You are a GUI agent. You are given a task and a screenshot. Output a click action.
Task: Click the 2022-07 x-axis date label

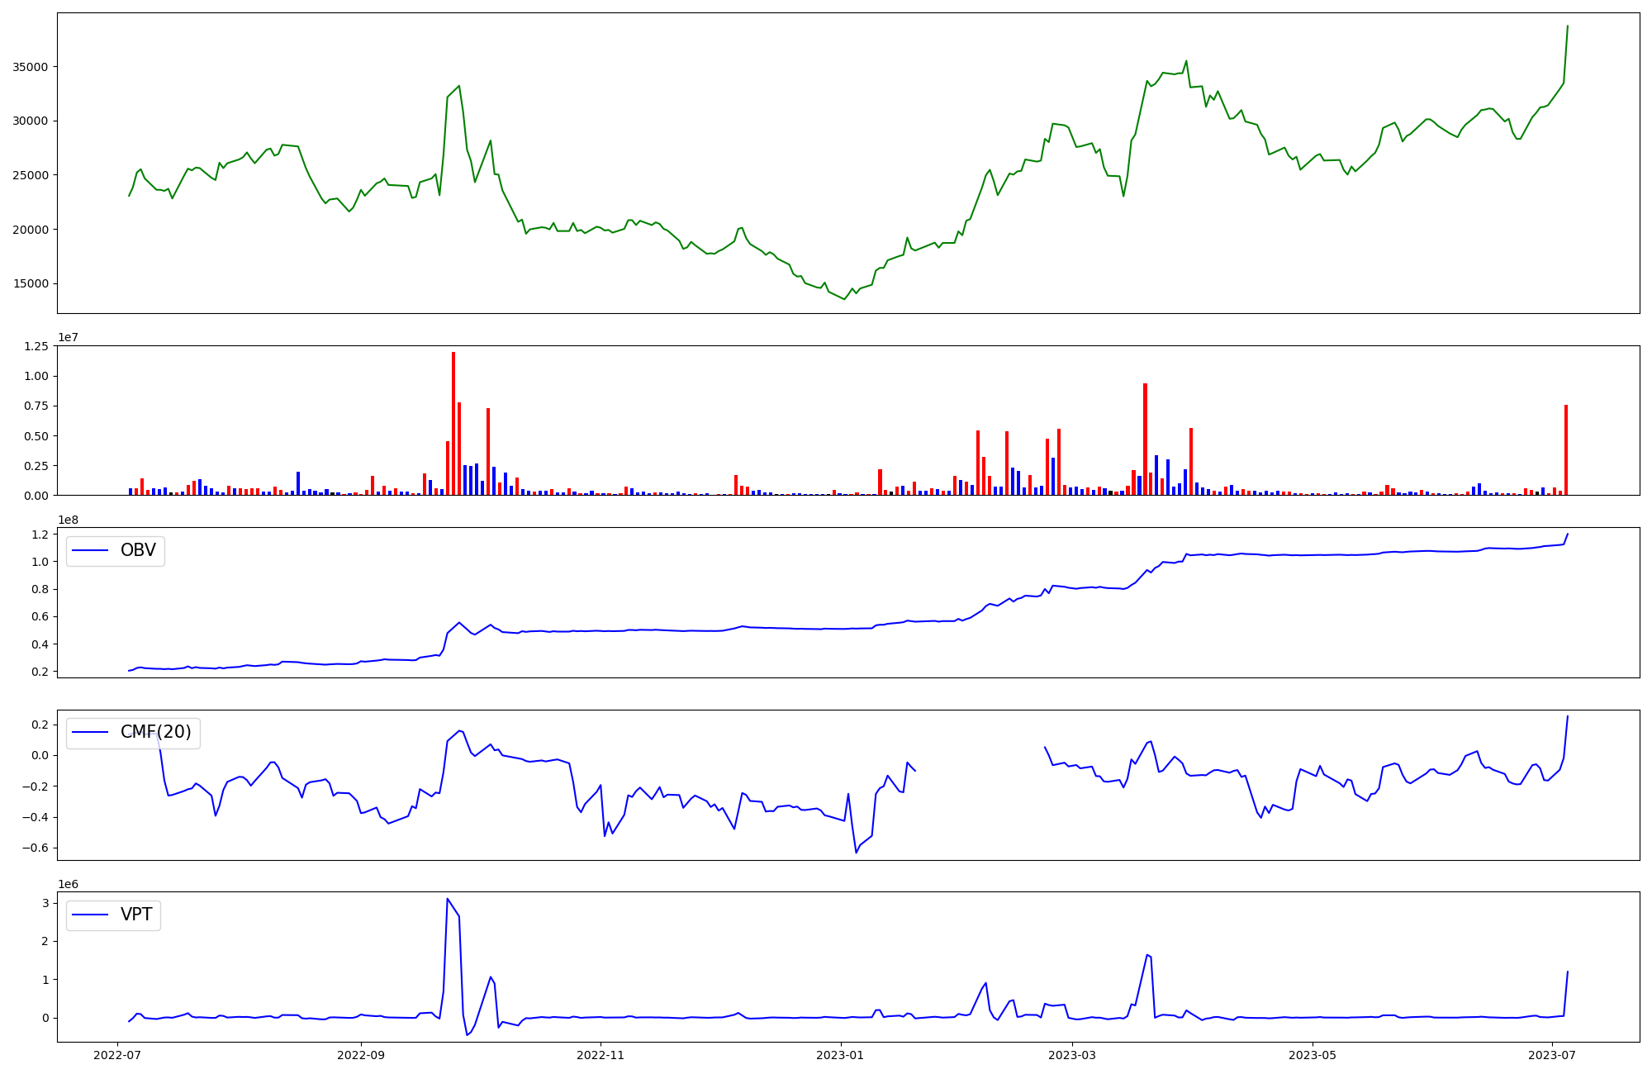coord(118,1055)
